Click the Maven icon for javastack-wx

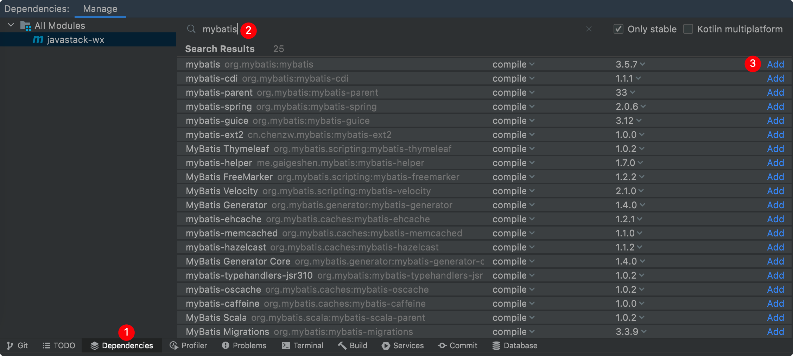coord(38,39)
